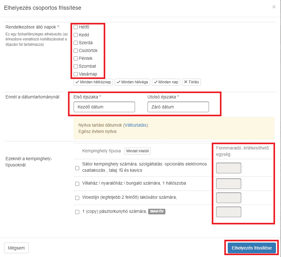Click the Minden hétvége button

[x=132, y=82]
